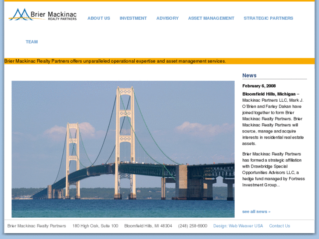Image resolution: width=319 pixels, height=239 pixels.
Task: Click the Mackinac Bridge photo
Action: pyautogui.click(x=123, y=149)
